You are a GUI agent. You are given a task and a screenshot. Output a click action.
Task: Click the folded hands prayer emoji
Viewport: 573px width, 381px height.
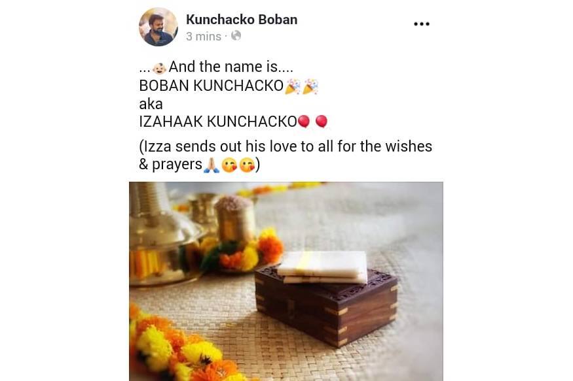click(212, 165)
